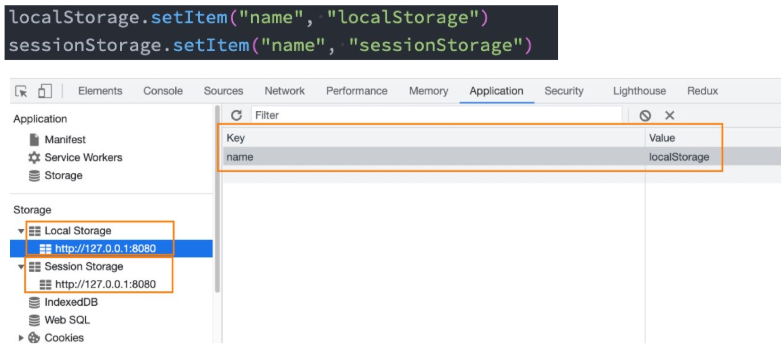Screen dimensions: 784x355
Task: Expand the Cookies tree
Action: [x=21, y=338]
